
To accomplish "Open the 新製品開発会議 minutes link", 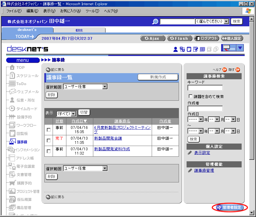I will click(108, 138).
